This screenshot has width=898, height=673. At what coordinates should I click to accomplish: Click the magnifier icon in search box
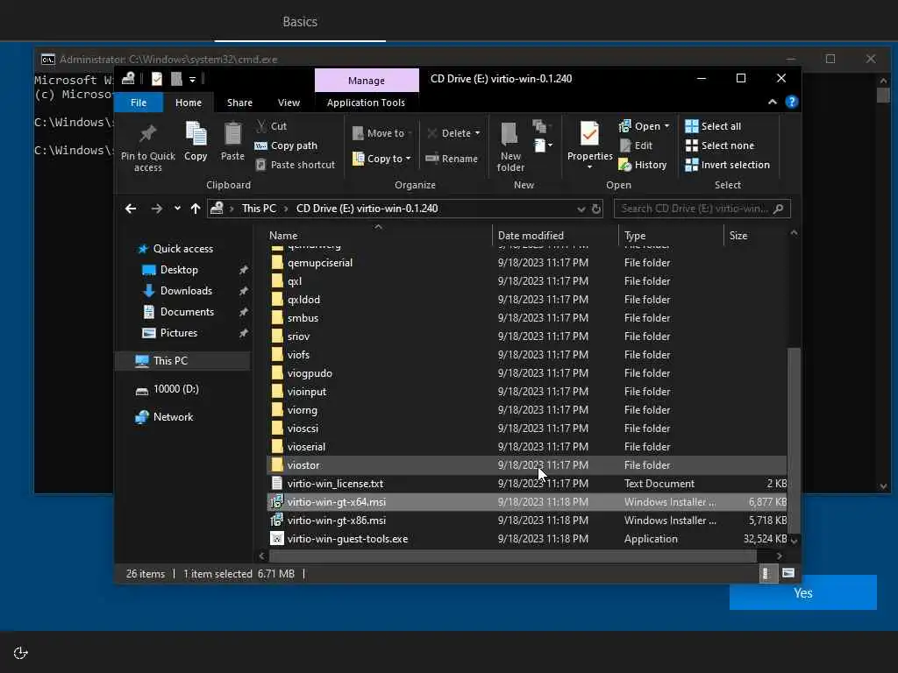(x=778, y=209)
